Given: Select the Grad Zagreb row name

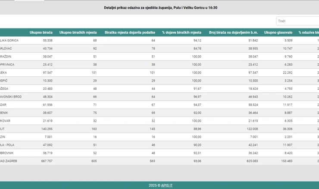Looking at the screenshot, I should pyautogui.click(x=8, y=161).
